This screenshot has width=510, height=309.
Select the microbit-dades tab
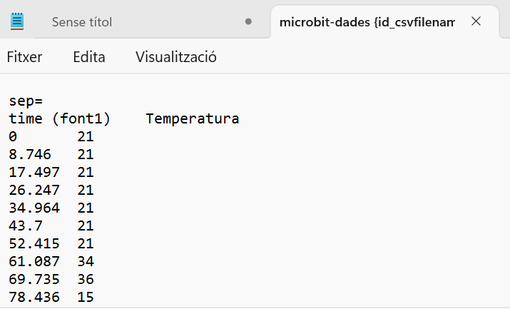pos(367,22)
